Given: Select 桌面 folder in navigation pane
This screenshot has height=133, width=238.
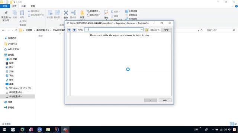Looking at the screenshot, I should tap(11, 84).
